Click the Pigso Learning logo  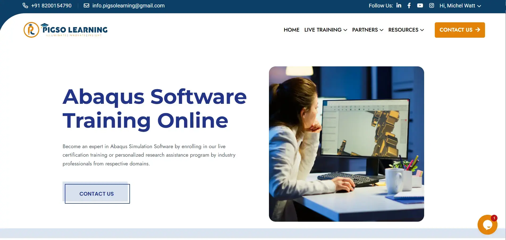coord(65,30)
